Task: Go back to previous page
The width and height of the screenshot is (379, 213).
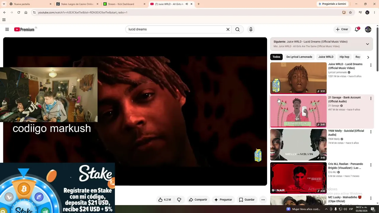Action: [x=4, y=12]
